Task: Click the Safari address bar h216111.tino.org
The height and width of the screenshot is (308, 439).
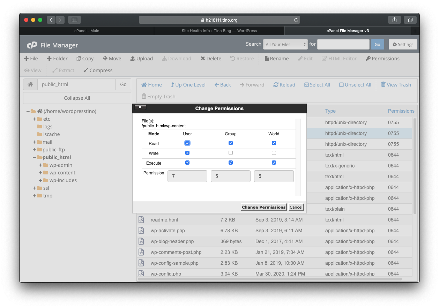Action: (219, 20)
